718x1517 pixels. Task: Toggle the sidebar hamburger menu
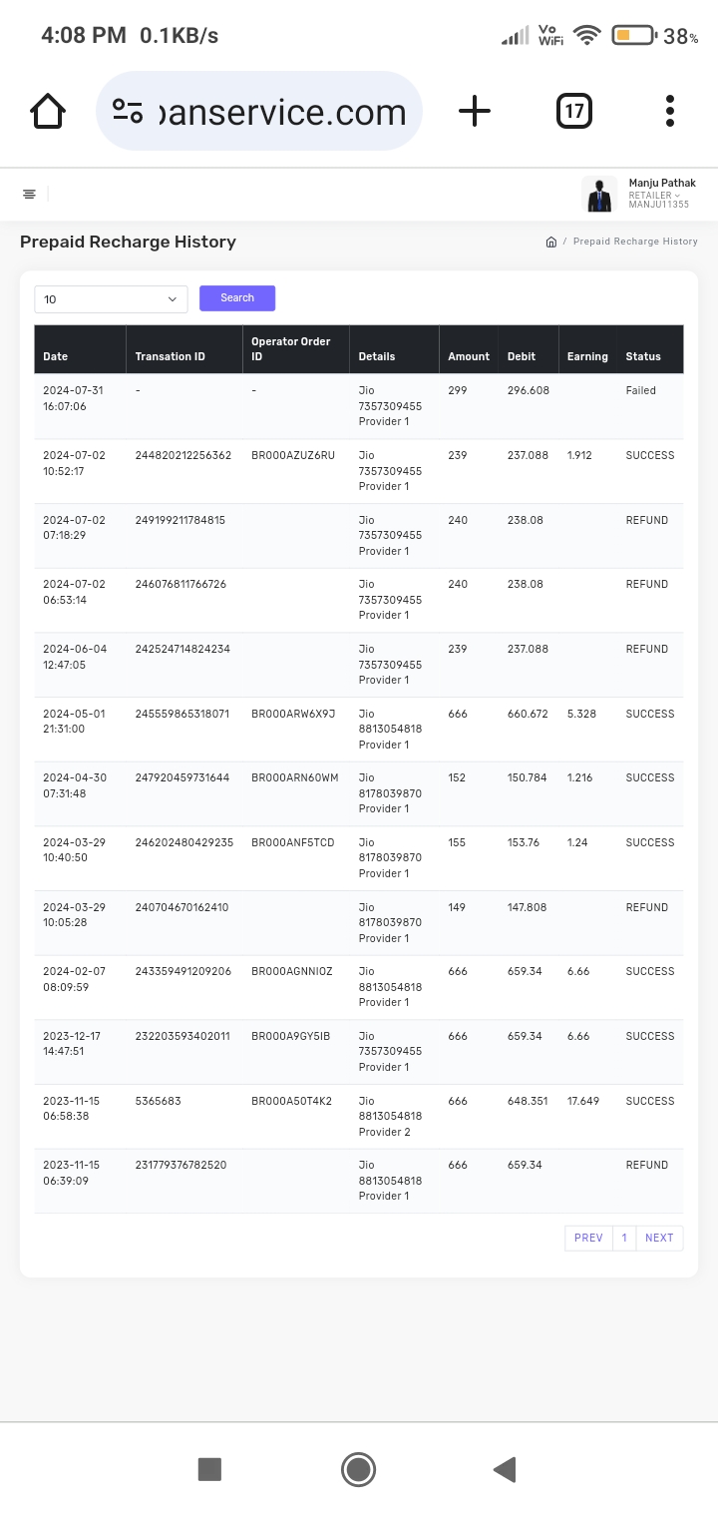[x=30, y=194]
